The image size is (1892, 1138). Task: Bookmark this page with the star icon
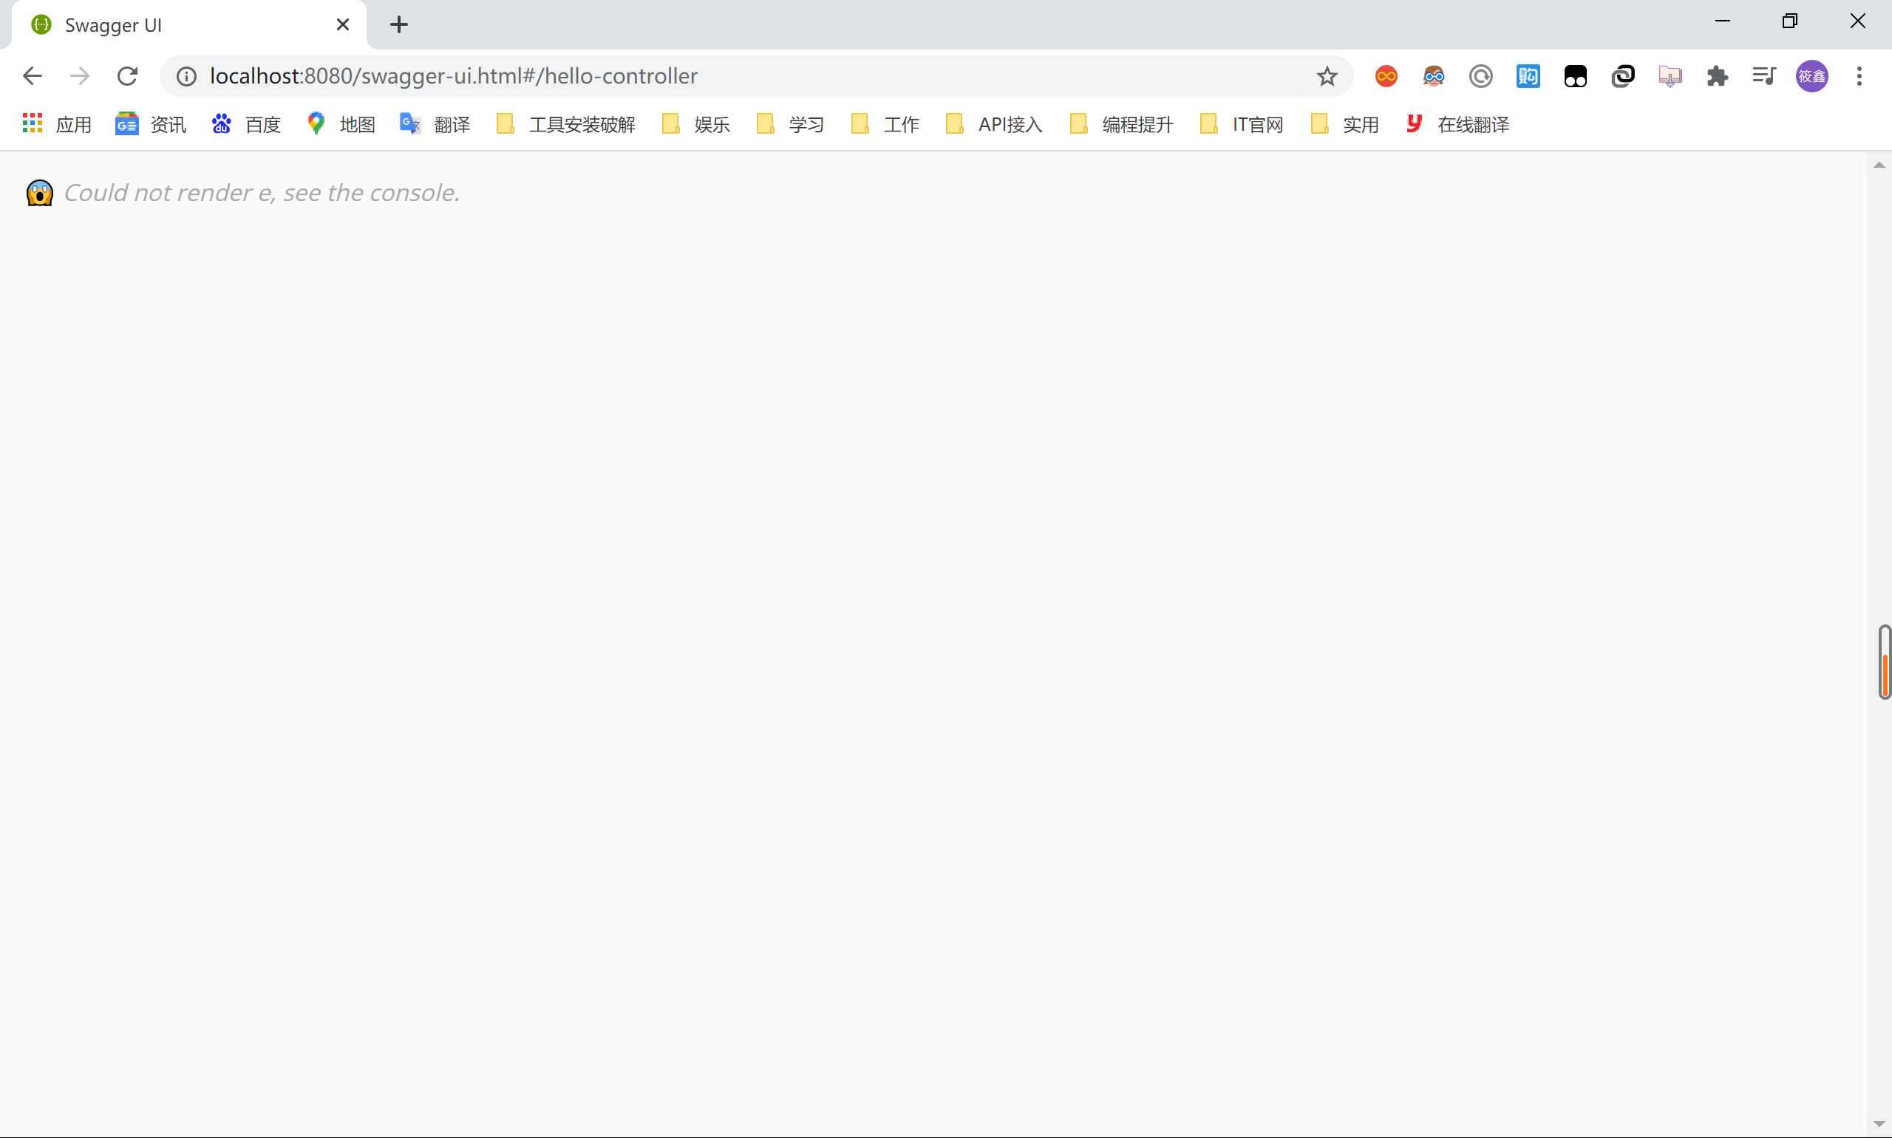1327,76
